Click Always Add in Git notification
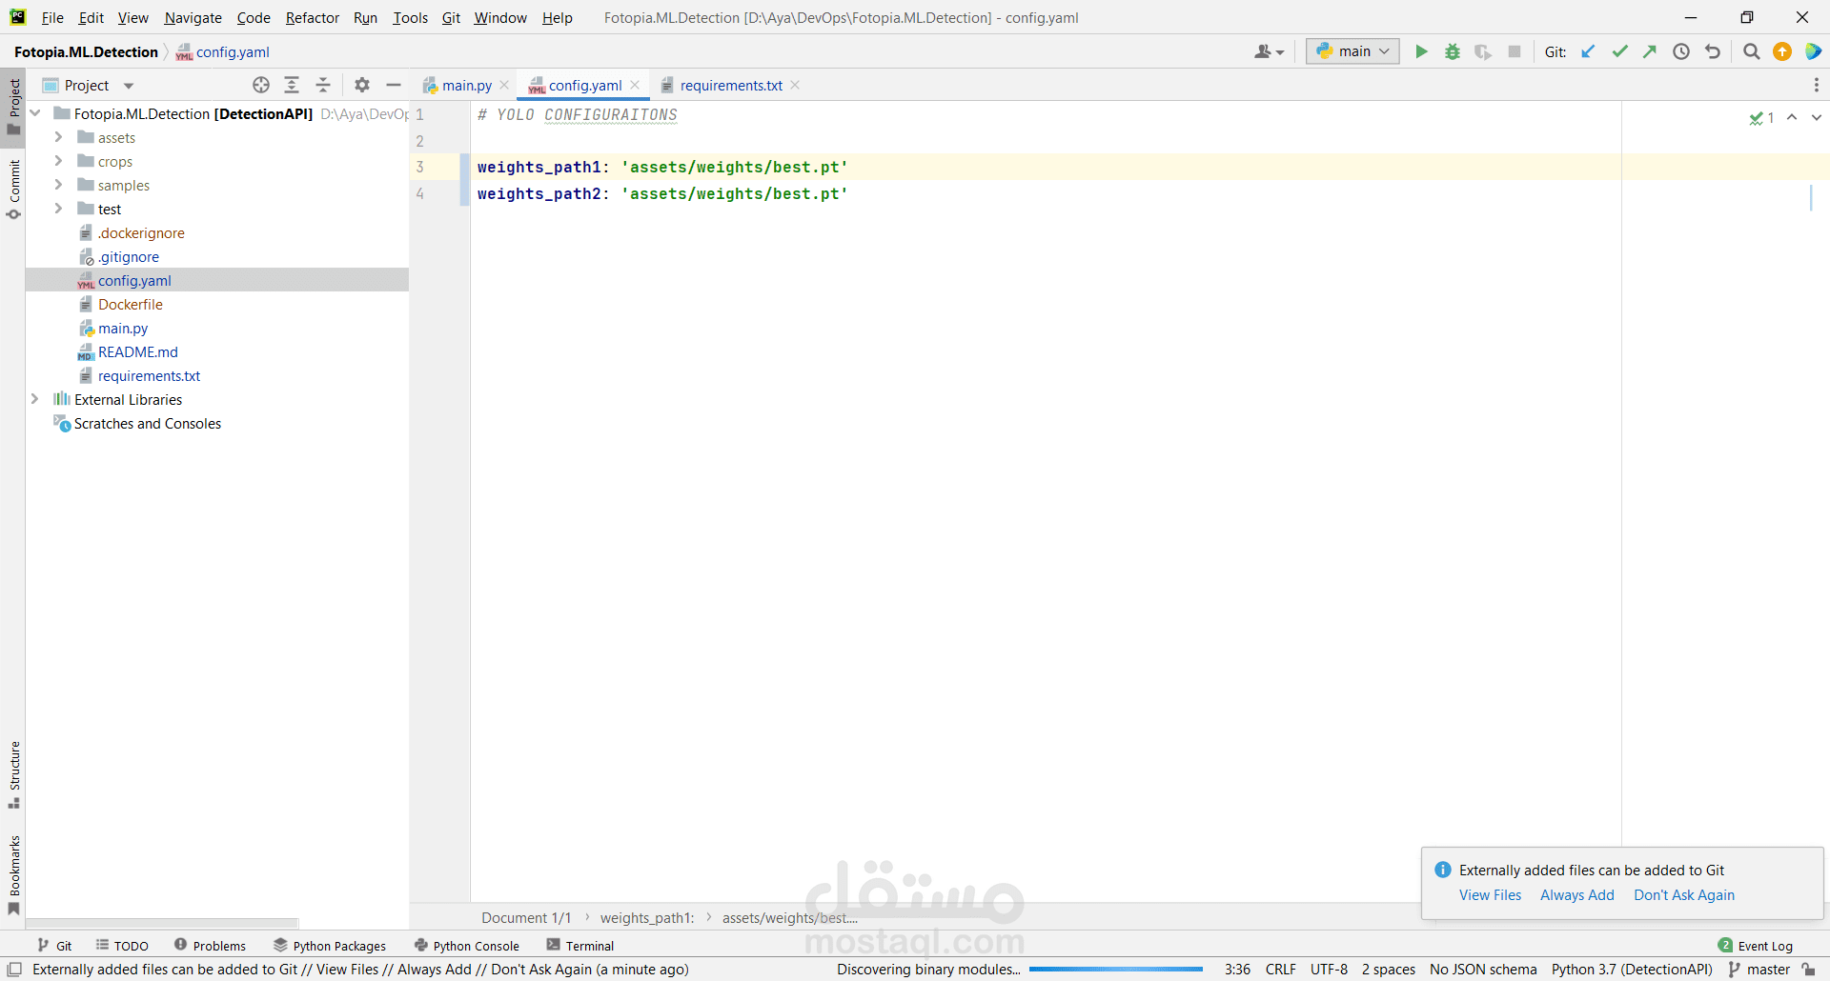This screenshot has width=1830, height=981. click(1577, 895)
